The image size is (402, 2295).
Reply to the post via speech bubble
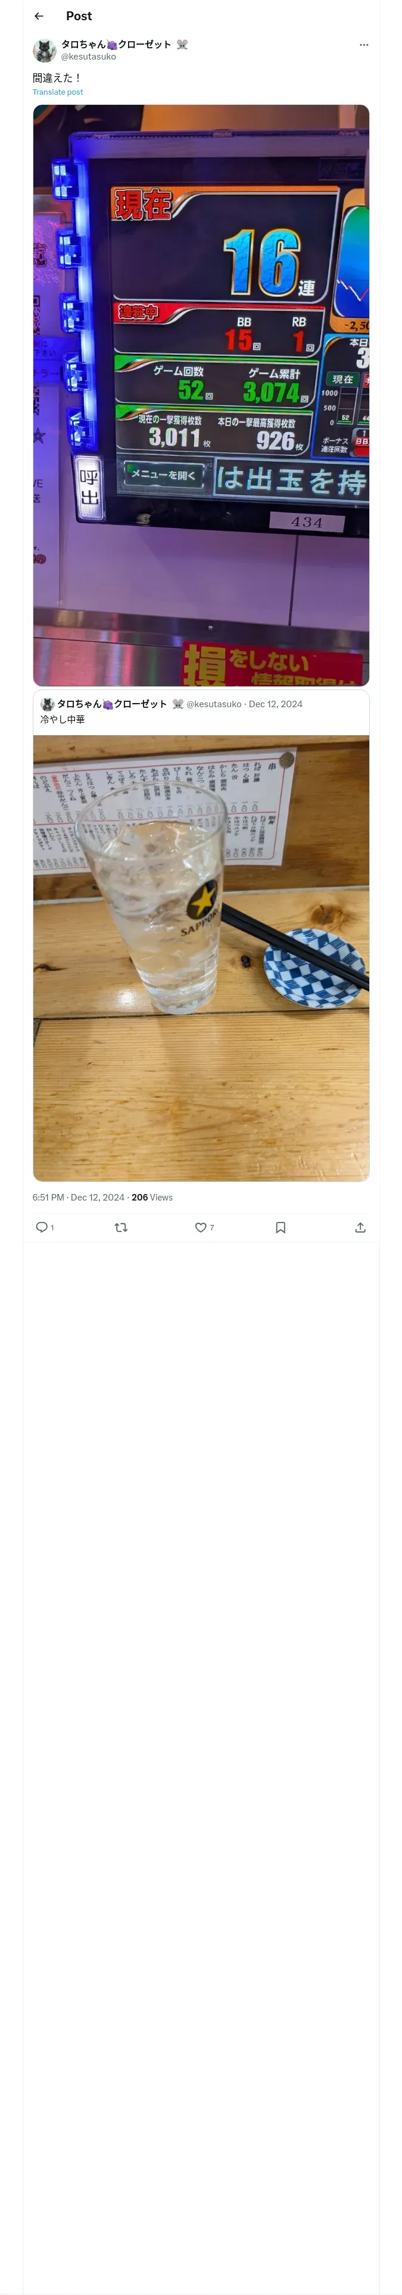(x=42, y=1227)
